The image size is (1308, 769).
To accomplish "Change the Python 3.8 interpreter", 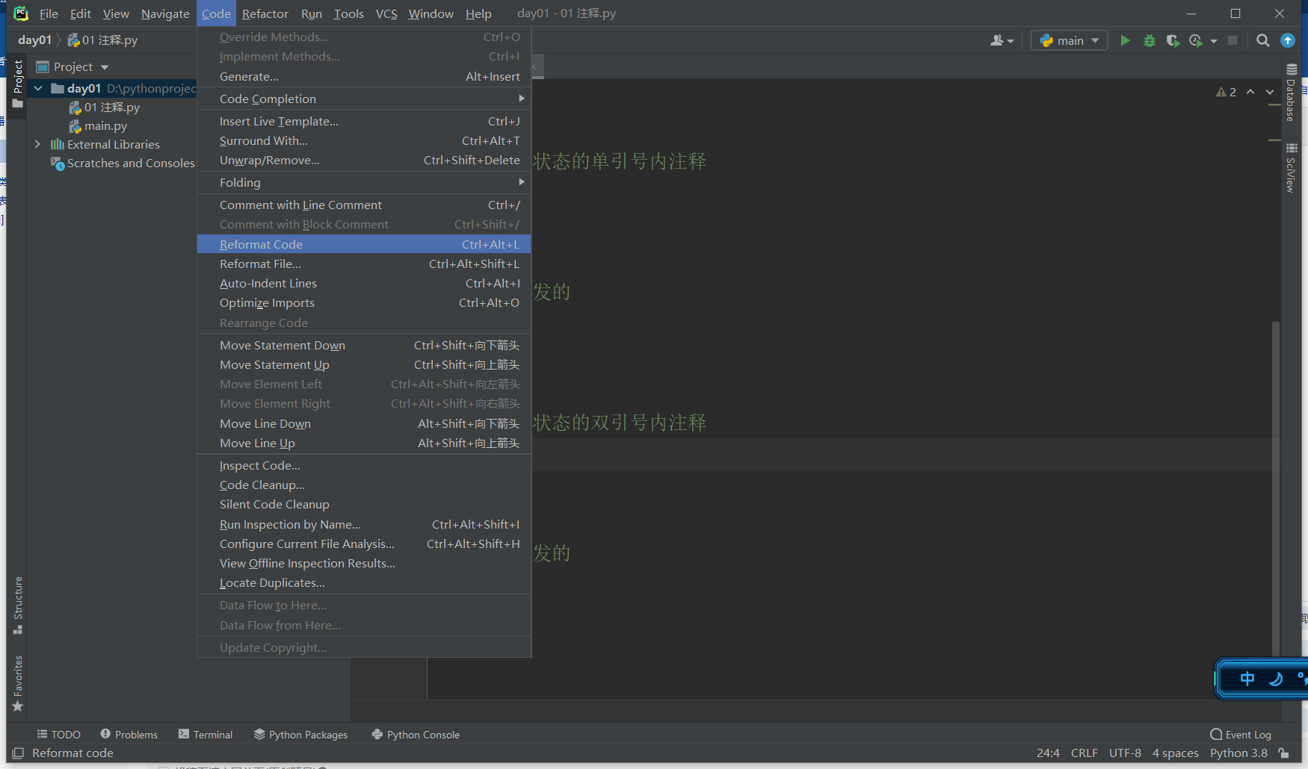I will pos(1238,753).
